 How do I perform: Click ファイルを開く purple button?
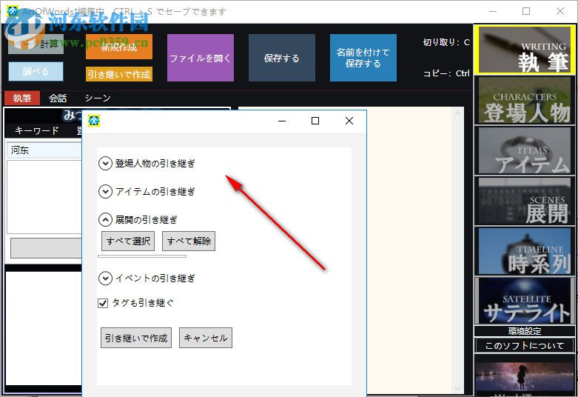pyautogui.click(x=201, y=58)
